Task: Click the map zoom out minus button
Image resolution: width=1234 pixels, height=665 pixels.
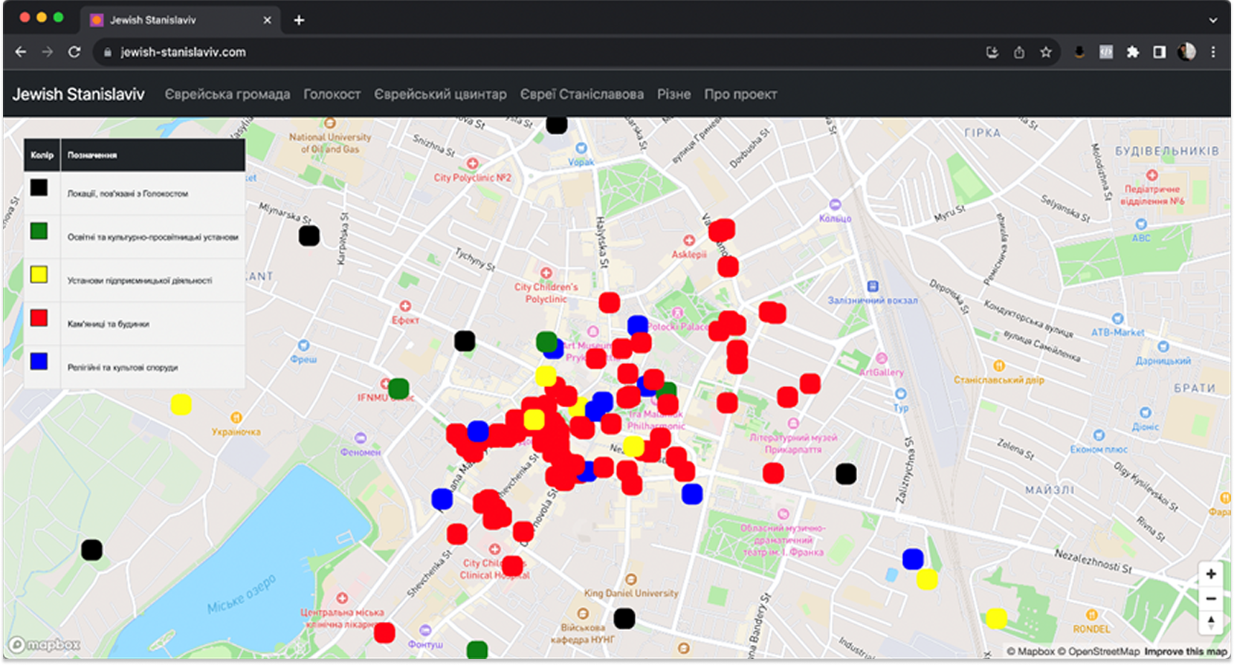Action: pos(1211,598)
